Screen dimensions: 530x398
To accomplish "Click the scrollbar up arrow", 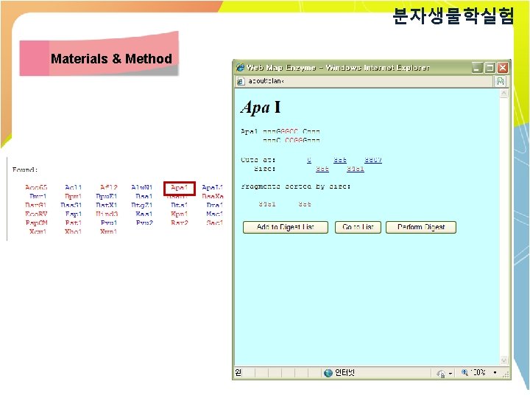I will point(504,93).
